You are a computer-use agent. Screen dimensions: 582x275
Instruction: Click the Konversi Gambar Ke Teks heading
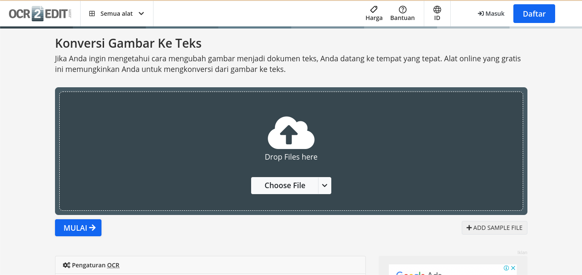128,43
